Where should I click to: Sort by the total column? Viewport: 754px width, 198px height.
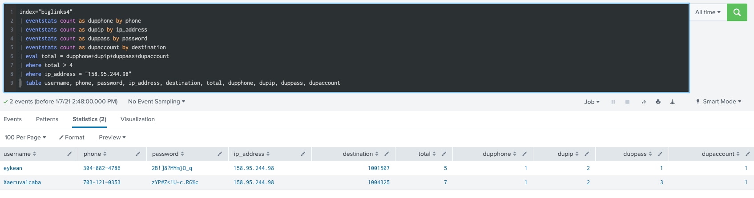click(427, 154)
